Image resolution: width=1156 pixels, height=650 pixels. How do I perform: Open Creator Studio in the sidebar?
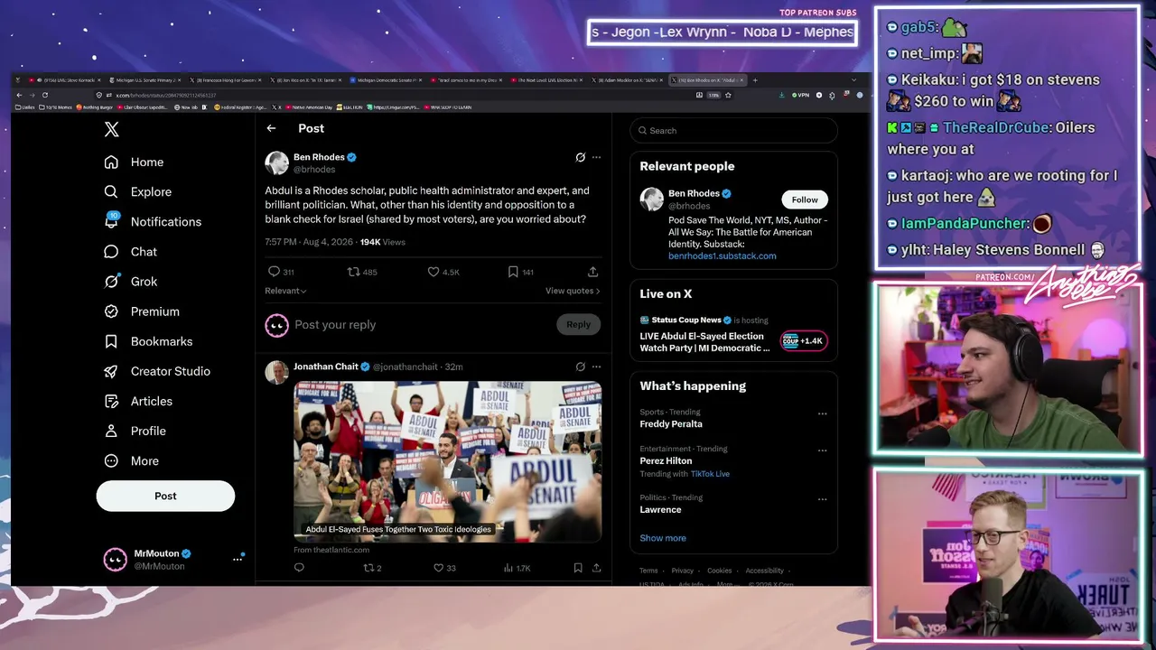[156, 371]
